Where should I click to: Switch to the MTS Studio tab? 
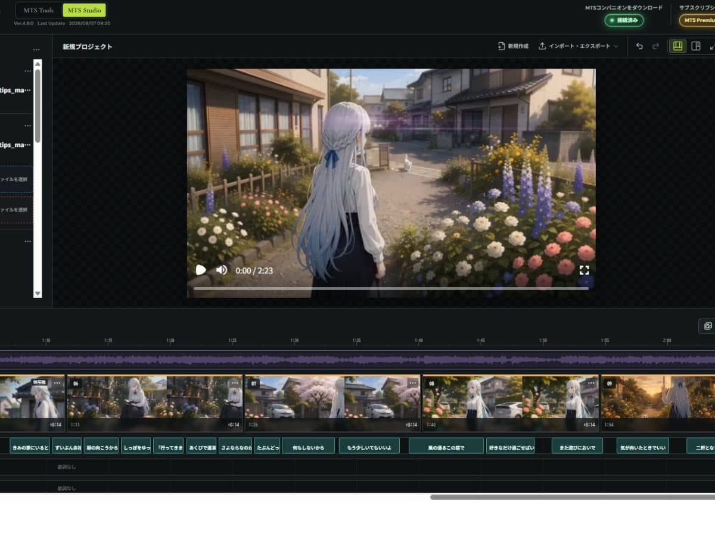click(x=84, y=10)
